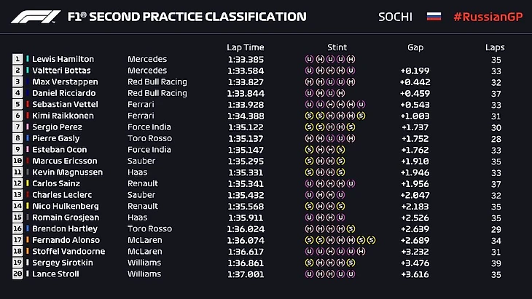This screenshot has width=532, height=299.
Task: Click Sergey Sirotkin's lap time 1:36.861
Action: pyautogui.click(x=246, y=263)
